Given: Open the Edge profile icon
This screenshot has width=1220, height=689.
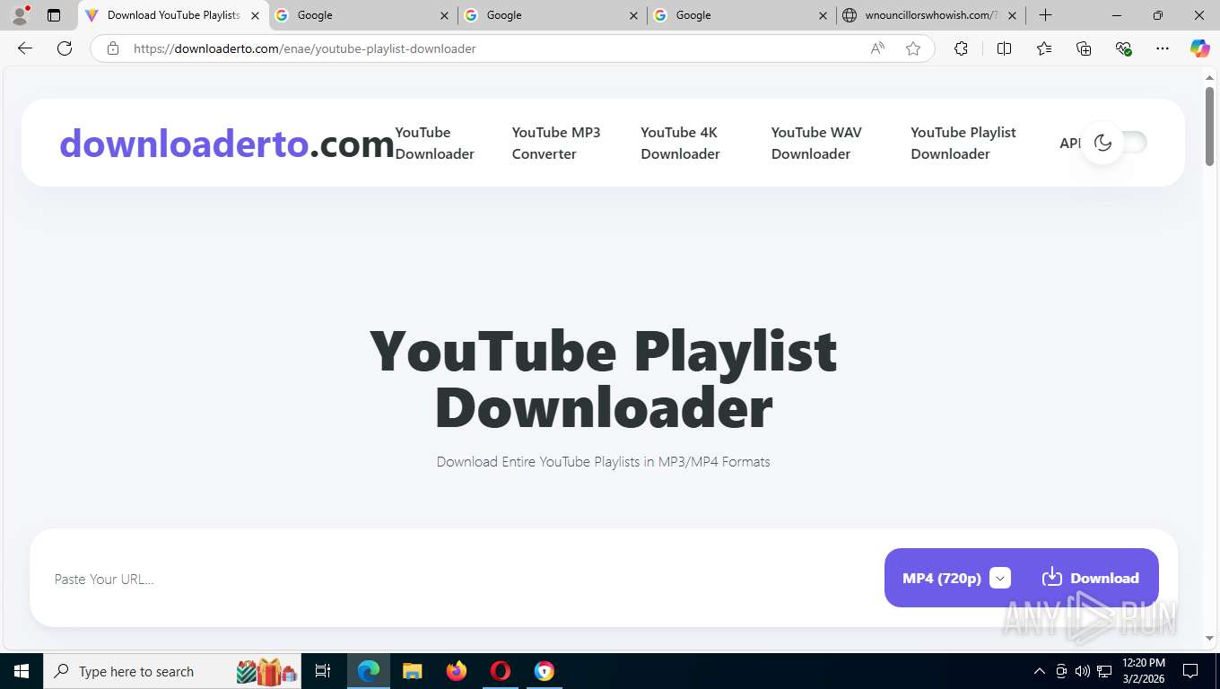Looking at the screenshot, I should pos(20,15).
